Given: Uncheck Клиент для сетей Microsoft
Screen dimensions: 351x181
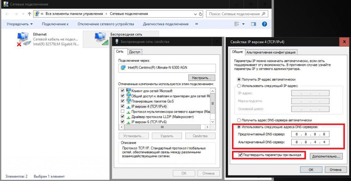Looking at the screenshot, I should (x=122, y=91).
